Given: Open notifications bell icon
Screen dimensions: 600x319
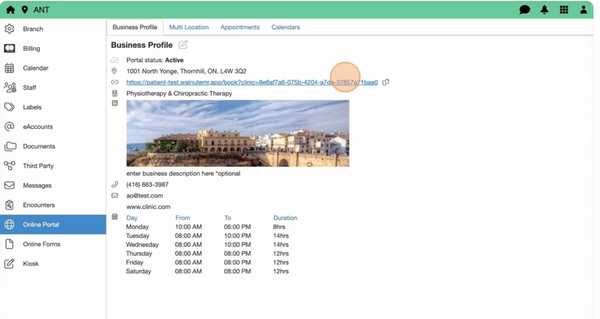Looking at the screenshot, I should (x=544, y=10).
